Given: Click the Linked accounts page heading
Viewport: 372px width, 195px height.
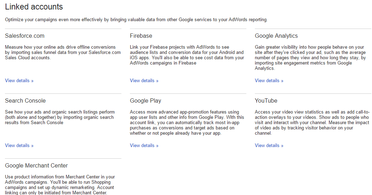Looking at the screenshot, I should tap(34, 7).
